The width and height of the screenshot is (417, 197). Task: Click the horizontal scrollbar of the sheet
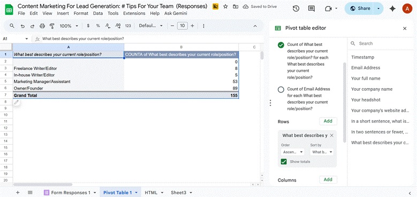[x=42, y=184]
